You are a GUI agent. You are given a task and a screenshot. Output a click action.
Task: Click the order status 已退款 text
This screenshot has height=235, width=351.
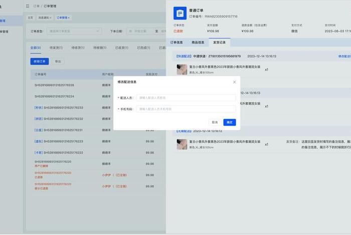tap(178, 31)
